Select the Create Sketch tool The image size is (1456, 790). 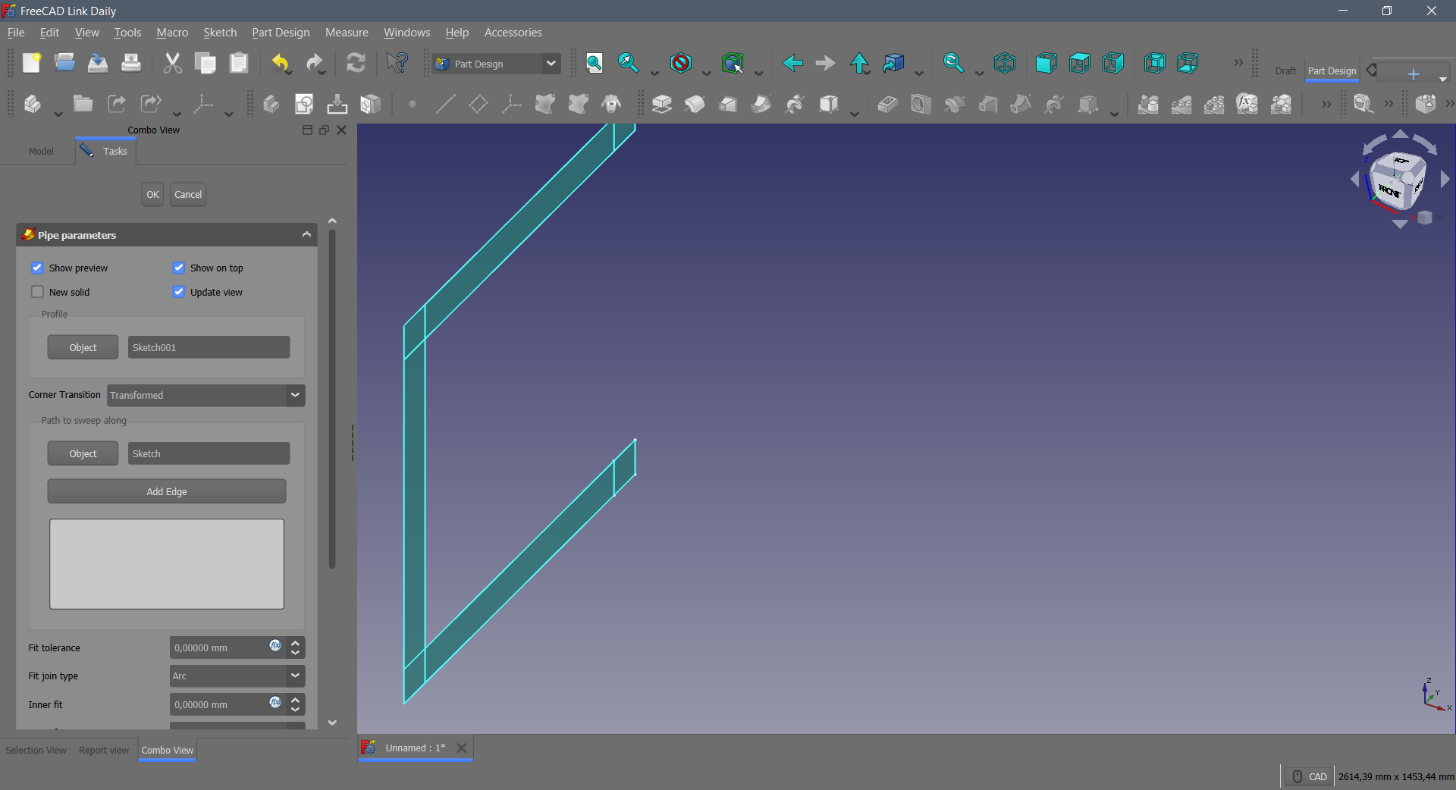(x=305, y=104)
